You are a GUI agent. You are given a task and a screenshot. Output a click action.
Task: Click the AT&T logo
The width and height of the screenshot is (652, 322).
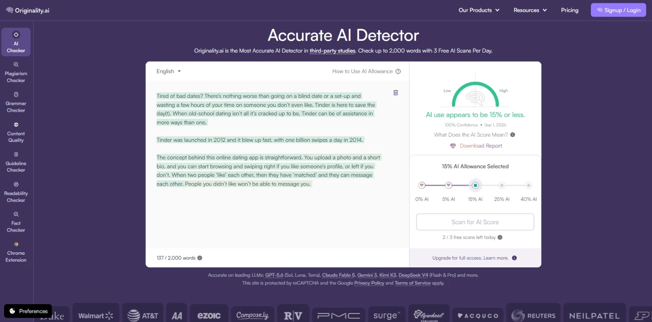pyautogui.click(x=143, y=315)
